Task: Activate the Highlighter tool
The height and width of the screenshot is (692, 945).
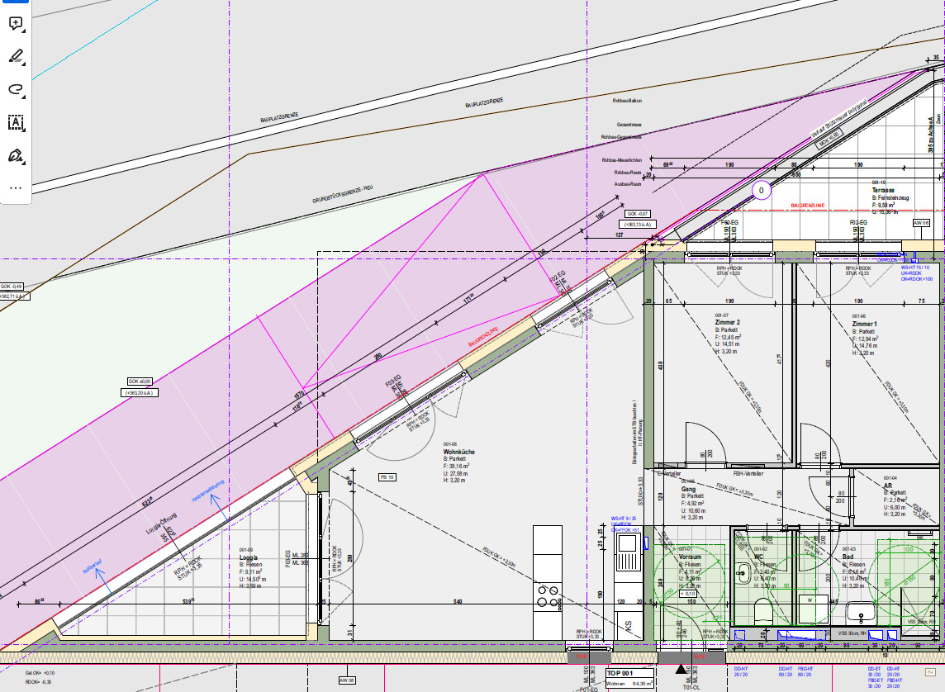Action: 16,57
